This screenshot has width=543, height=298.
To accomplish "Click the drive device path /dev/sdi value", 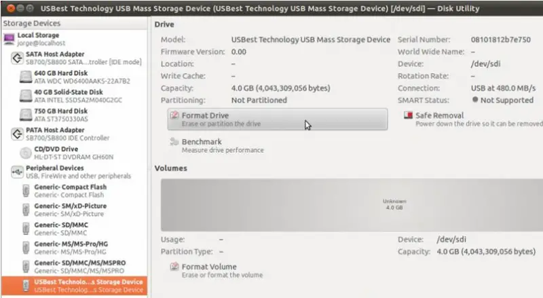I will 485,64.
